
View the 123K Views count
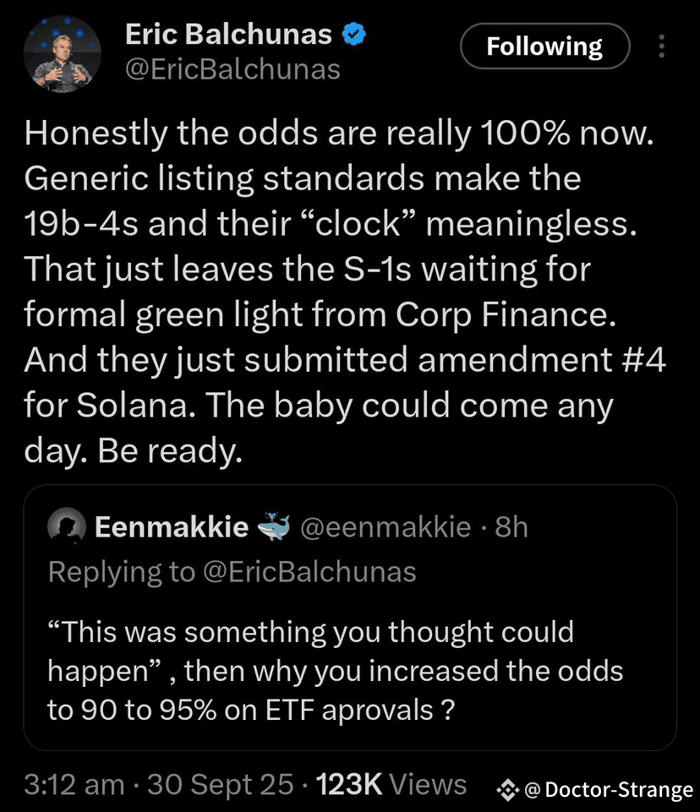tap(390, 784)
